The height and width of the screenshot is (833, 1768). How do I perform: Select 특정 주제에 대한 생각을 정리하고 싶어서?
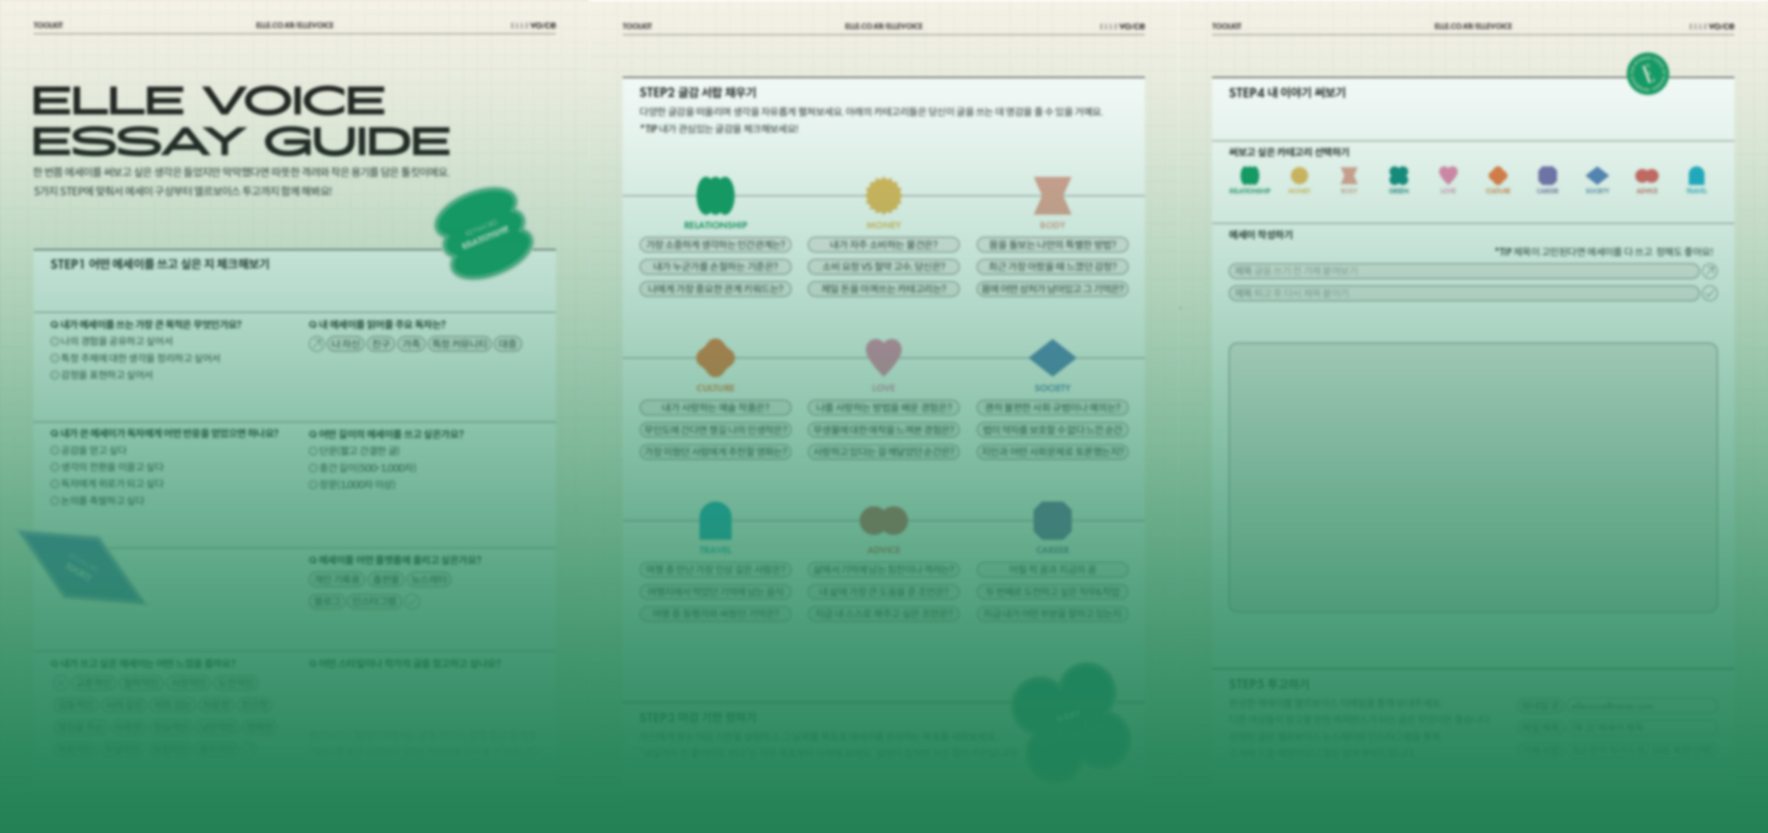click(x=135, y=358)
